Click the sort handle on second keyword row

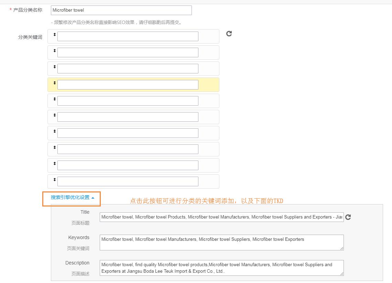click(54, 51)
